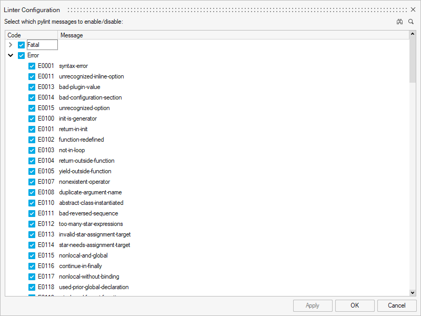Click inside the Fatal rename text box
The image size is (421, 316).
43,45
